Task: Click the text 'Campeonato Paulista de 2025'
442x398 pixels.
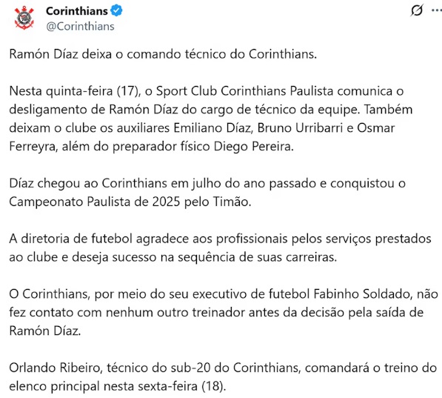Action: (x=95, y=202)
